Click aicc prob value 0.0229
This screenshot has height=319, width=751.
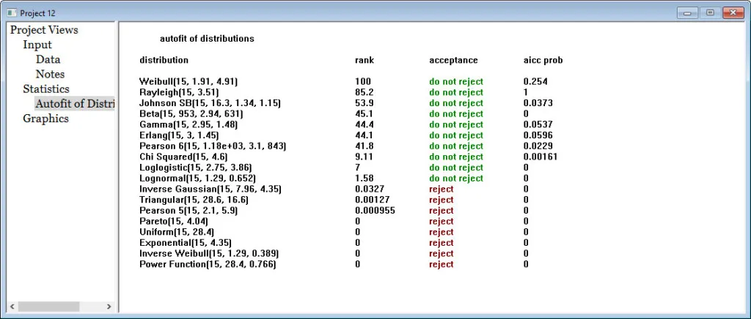pyautogui.click(x=538, y=146)
